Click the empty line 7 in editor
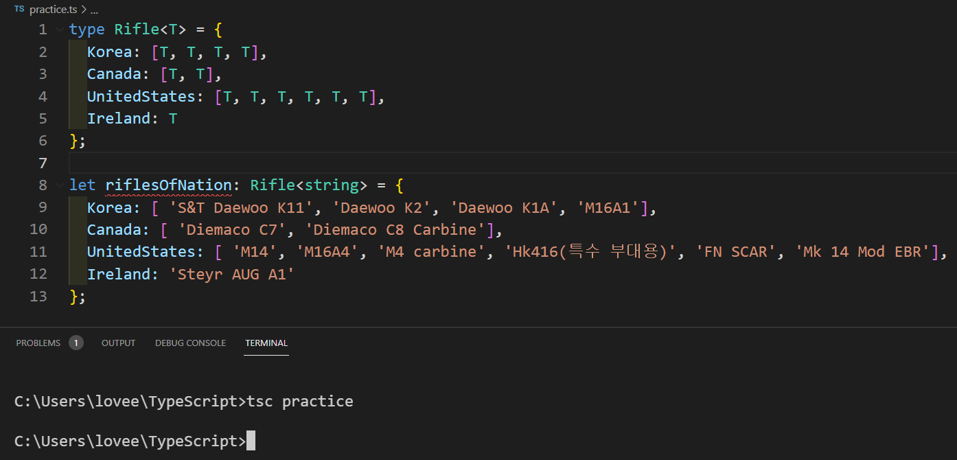This screenshot has width=957, height=460. click(x=512, y=163)
